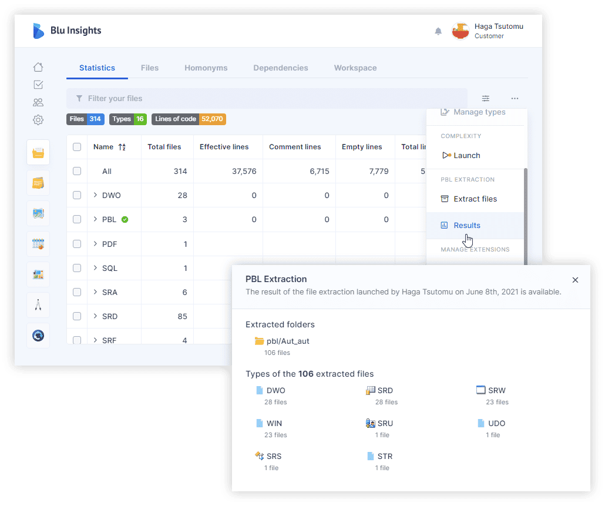Open PBL extraction Results
Image resolution: width=605 pixels, height=506 pixels.
coord(475,226)
